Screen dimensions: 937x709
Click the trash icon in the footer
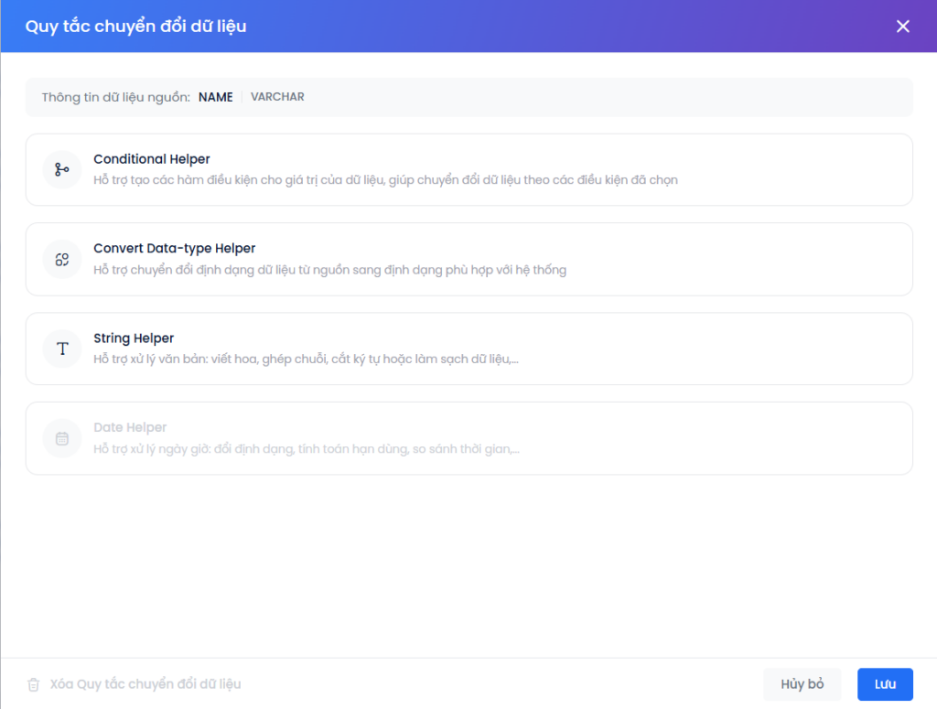click(34, 684)
